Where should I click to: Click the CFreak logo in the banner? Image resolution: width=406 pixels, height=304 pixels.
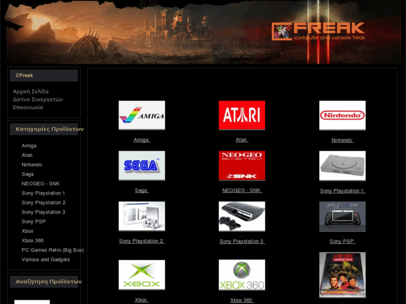click(x=318, y=31)
